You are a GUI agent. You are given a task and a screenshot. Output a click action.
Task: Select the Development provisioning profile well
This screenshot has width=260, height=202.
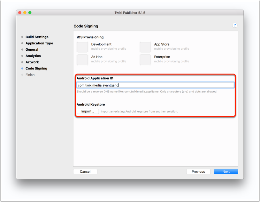pyautogui.click(x=82, y=47)
